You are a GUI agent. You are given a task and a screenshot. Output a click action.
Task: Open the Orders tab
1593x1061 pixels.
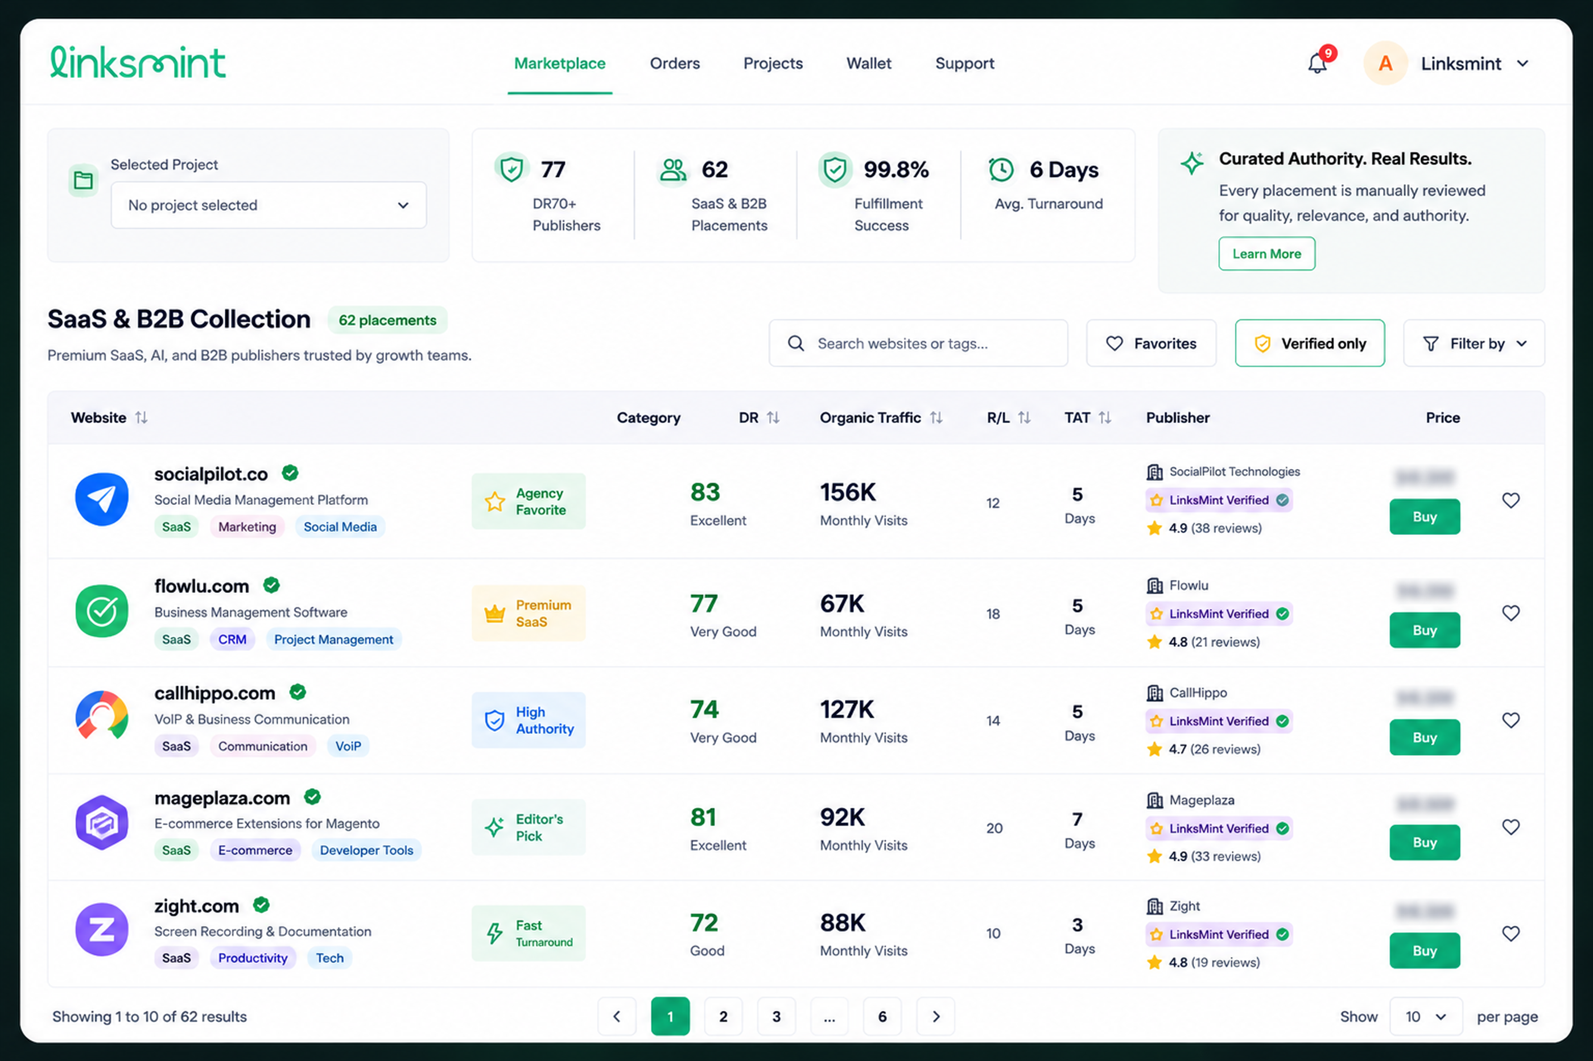675,64
